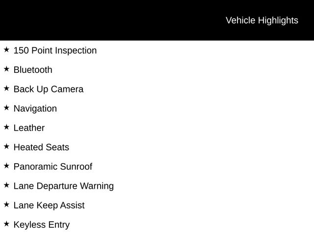The width and height of the screenshot is (314, 236).
Task: Click the Panoramic Sunroof label
Action: coord(53,167)
